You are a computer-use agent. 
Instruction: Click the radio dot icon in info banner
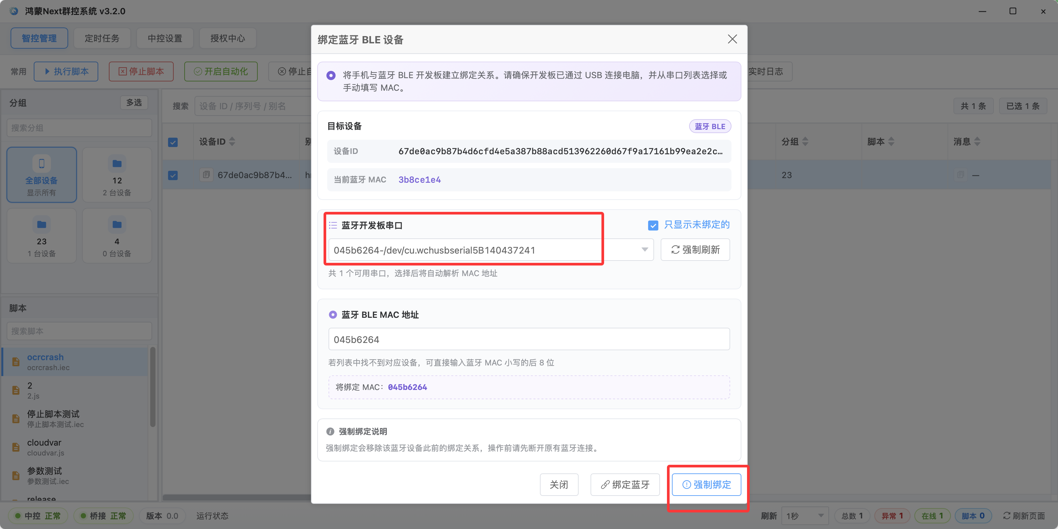click(x=331, y=75)
